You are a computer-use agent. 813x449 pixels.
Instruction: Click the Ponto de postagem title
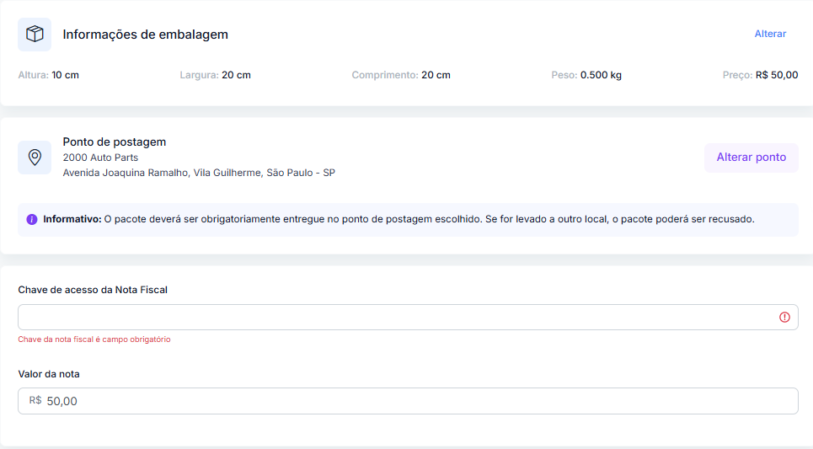[115, 142]
